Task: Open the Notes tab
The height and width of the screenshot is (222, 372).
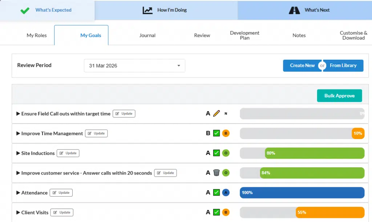Action: (x=299, y=35)
